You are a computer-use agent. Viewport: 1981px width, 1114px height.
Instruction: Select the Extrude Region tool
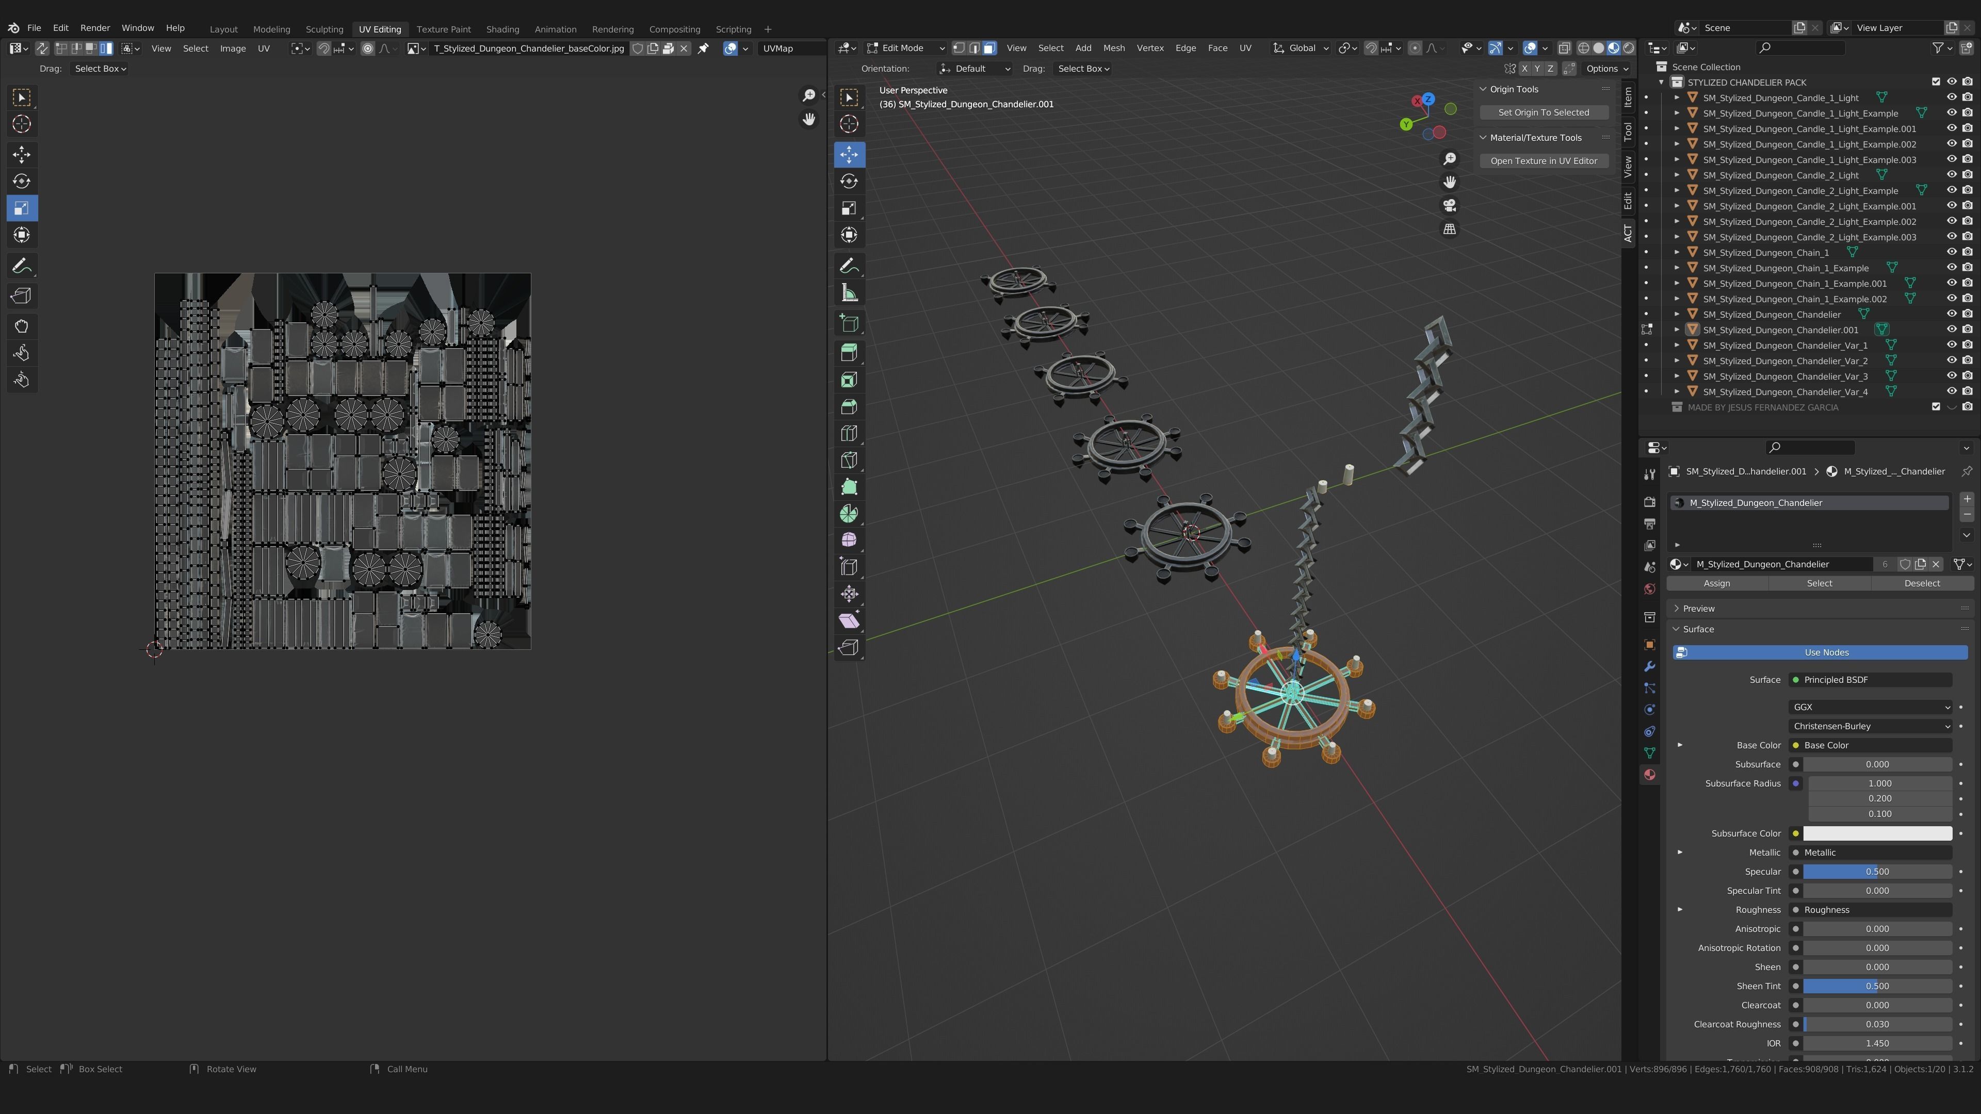coord(849,353)
